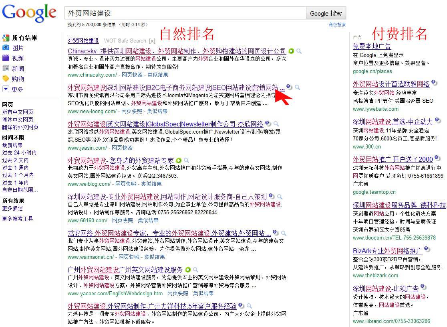Open 自定日期范围 custom date range option
Image resolution: width=447 pixels, height=327 pixels.
[20, 190]
